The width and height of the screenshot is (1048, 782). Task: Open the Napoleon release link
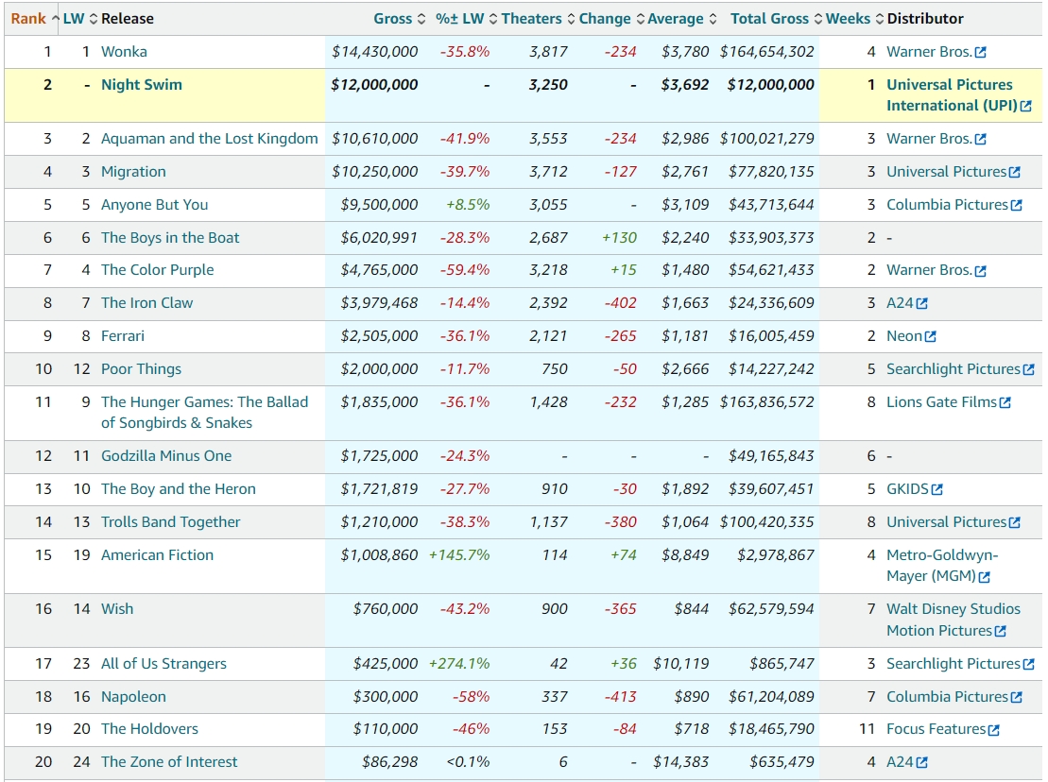pos(133,696)
